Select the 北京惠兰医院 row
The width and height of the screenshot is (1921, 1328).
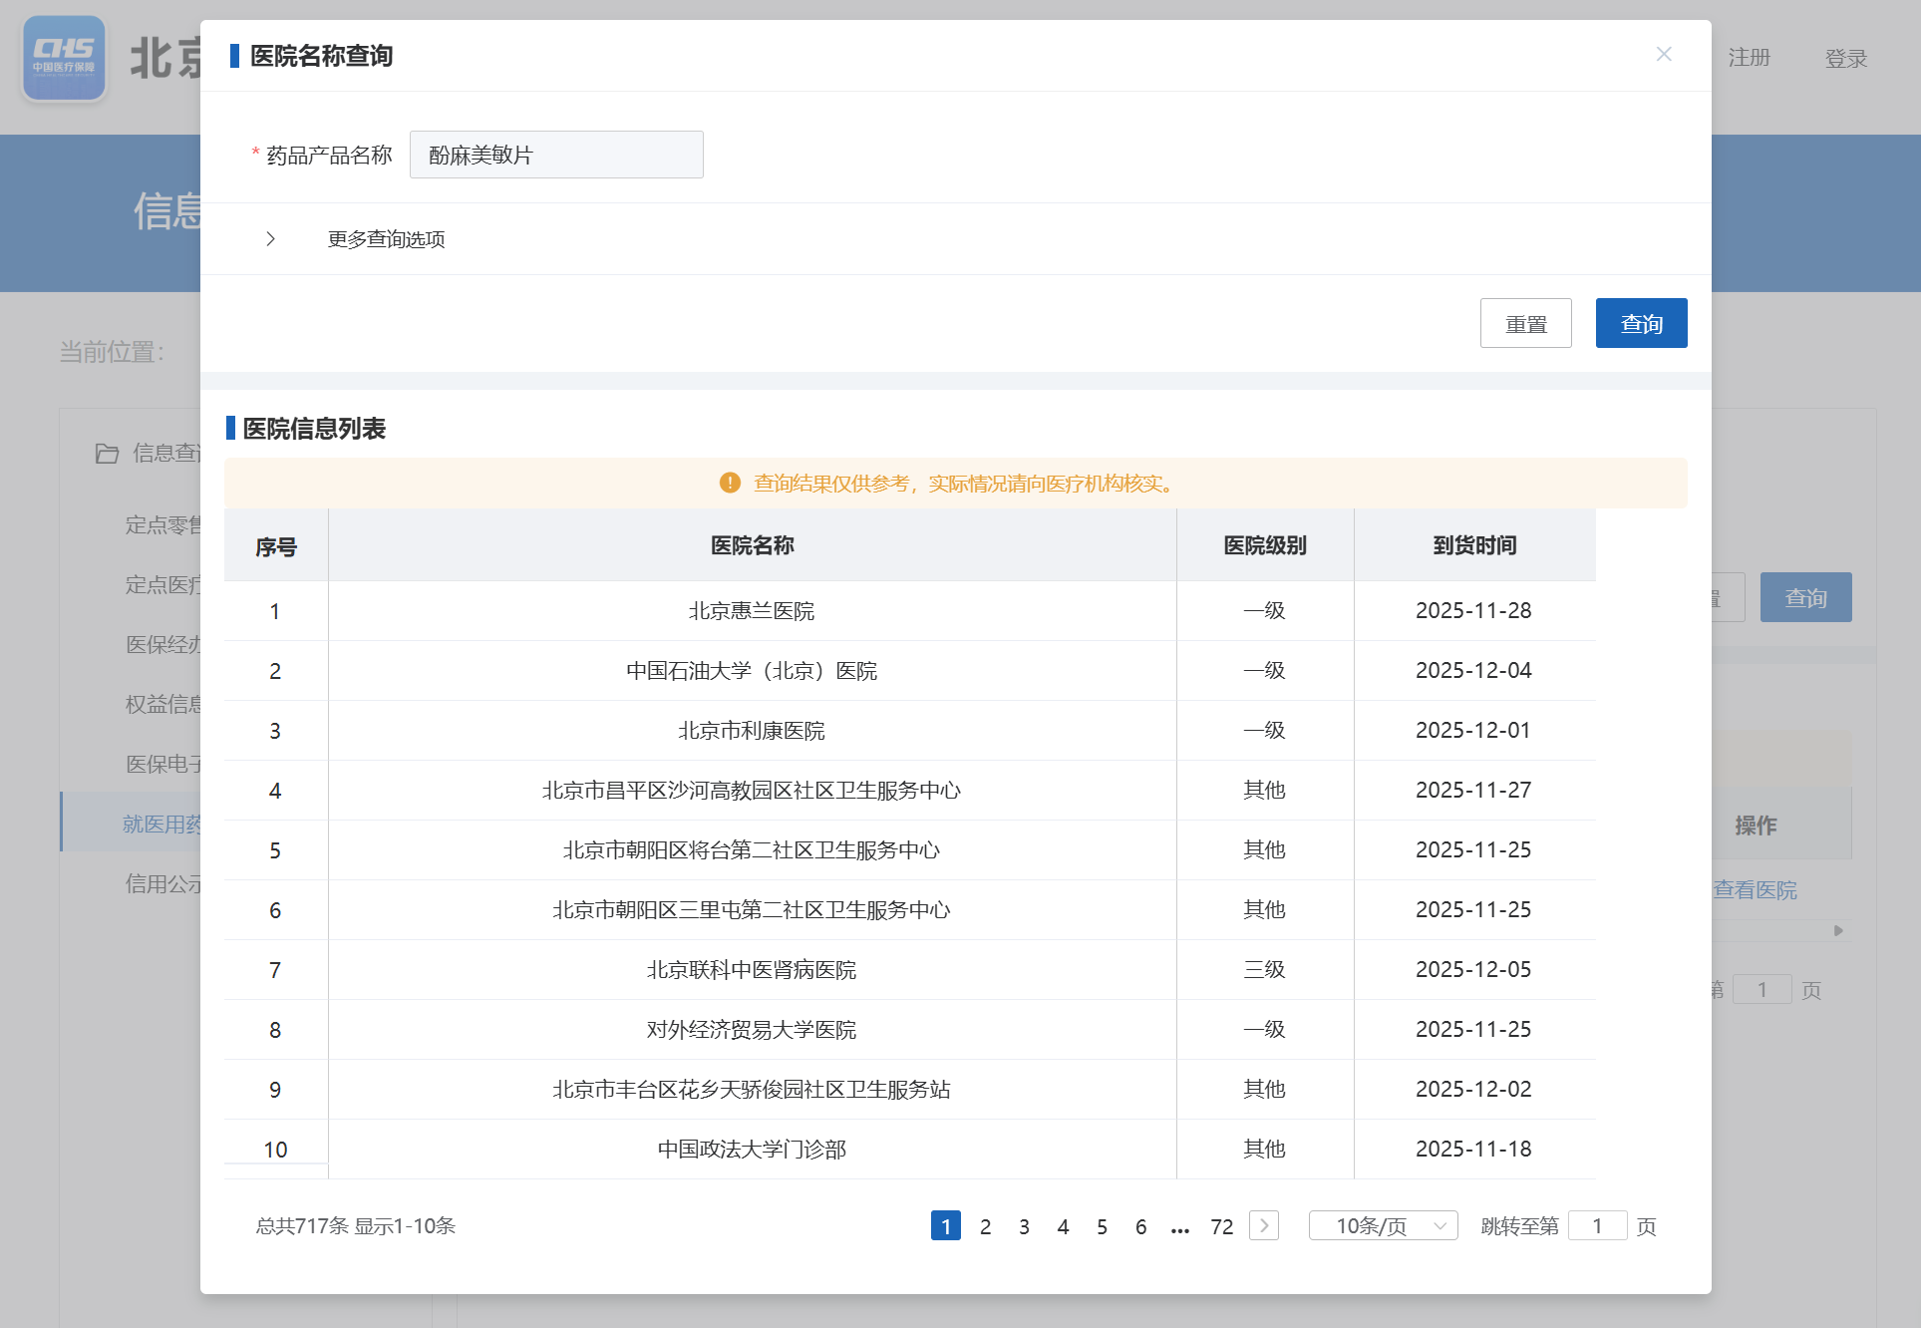pos(751,611)
